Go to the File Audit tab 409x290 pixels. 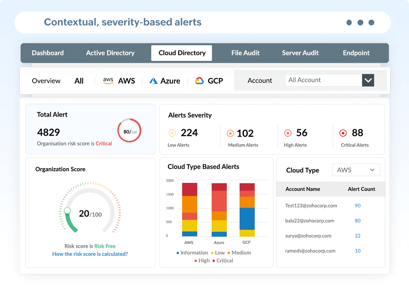coord(245,53)
